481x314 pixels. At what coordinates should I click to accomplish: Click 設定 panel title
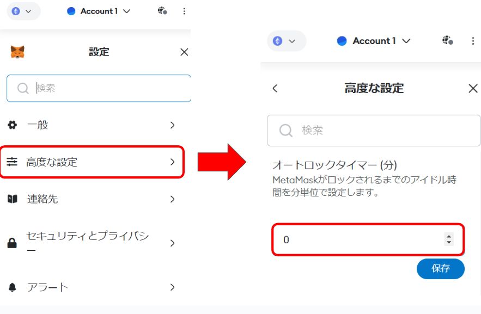[99, 52]
